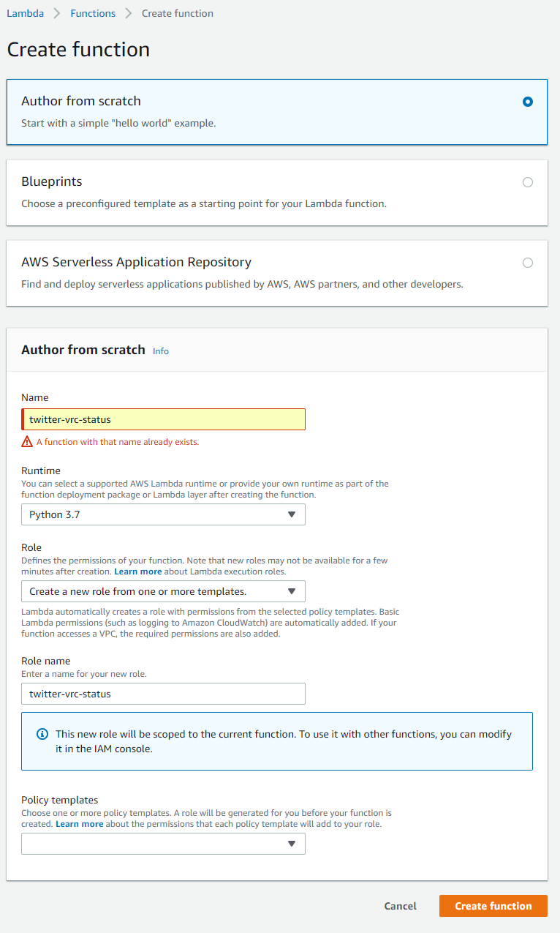
Task: Open Learn more about Lambda execution roles
Action: point(138,572)
